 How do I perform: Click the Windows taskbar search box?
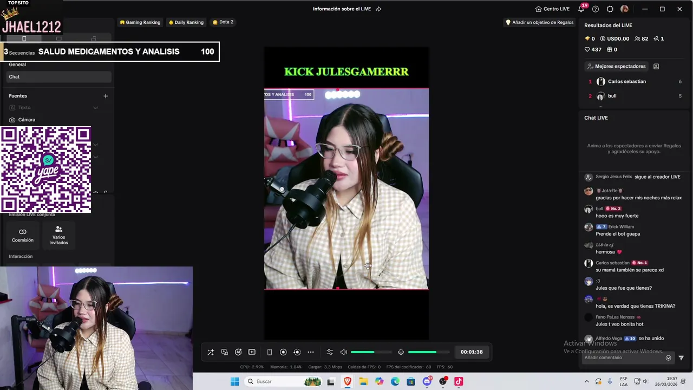pos(283,381)
